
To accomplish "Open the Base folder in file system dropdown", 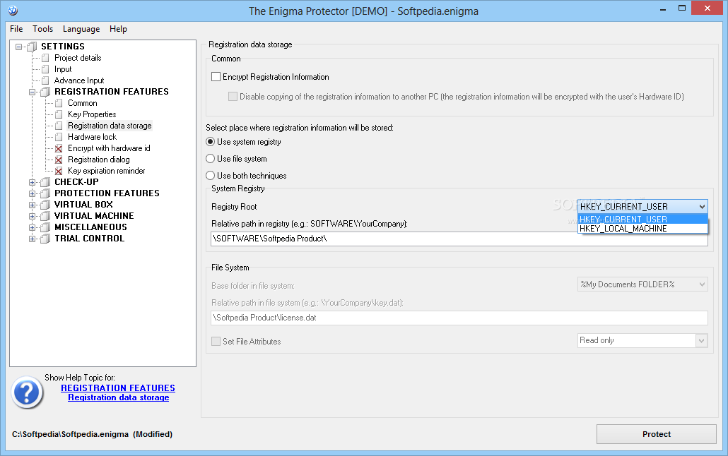I will (702, 284).
